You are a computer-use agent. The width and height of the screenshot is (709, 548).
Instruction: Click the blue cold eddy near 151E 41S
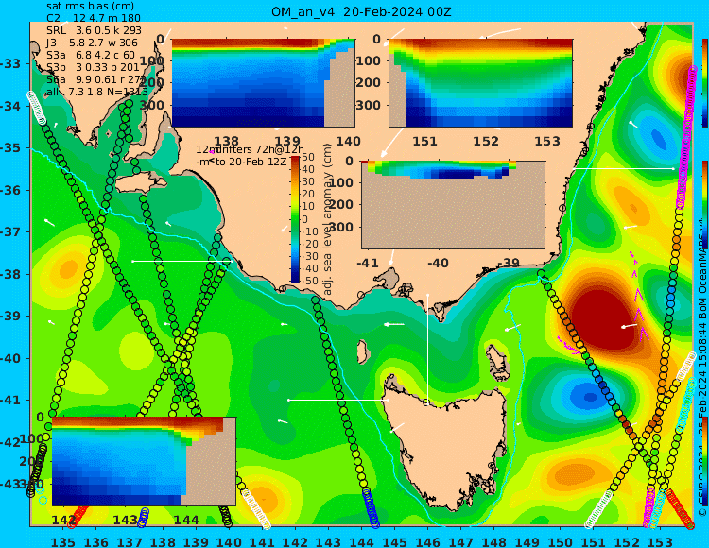pyautogui.click(x=590, y=398)
